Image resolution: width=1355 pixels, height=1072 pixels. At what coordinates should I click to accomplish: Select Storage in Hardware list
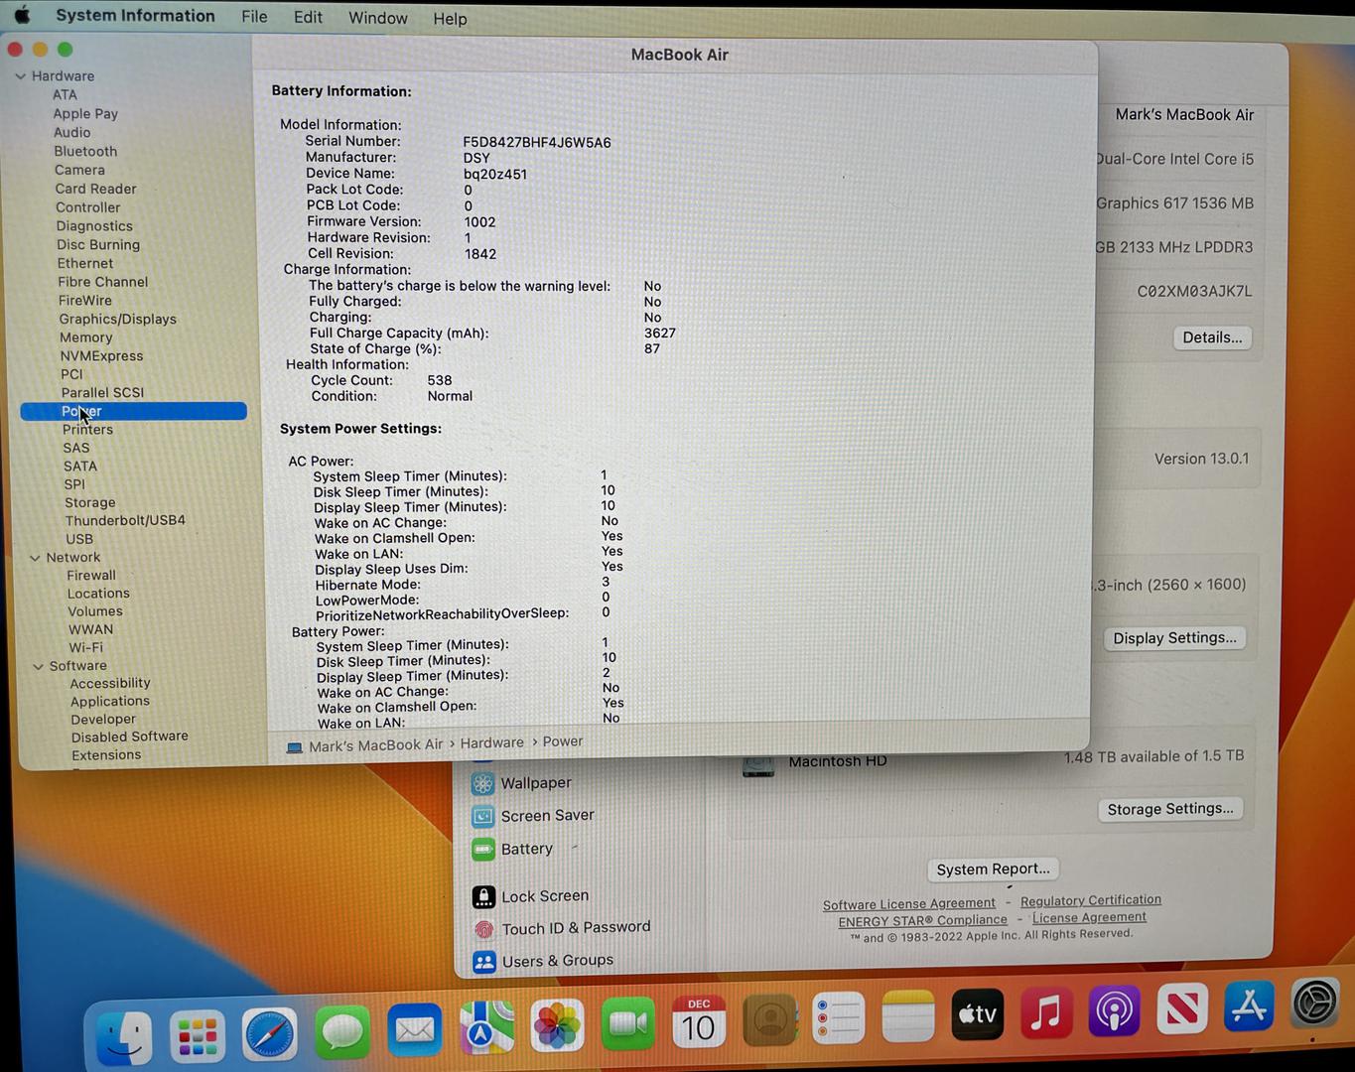coord(89,502)
